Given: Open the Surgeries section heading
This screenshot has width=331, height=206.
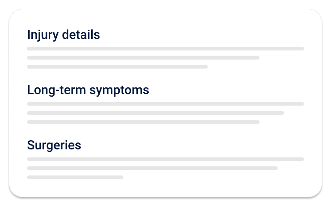Looking at the screenshot, I should [54, 146].
